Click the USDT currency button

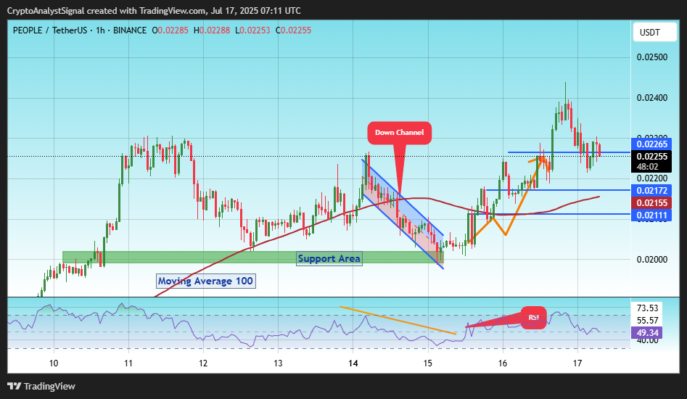point(654,33)
